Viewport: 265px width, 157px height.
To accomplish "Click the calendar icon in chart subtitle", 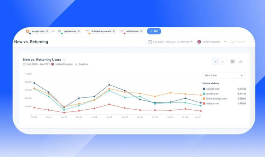I will pos(24,64).
